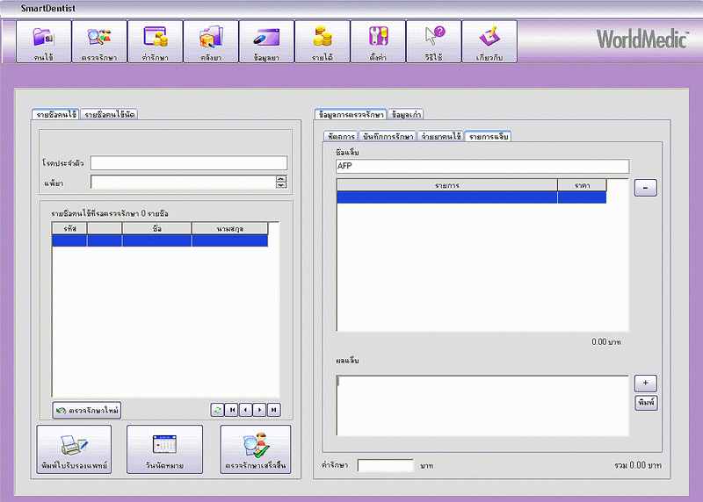Click the โรคประจำตัว input field
This screenshot has height=502, width=703.
(189, 163)
